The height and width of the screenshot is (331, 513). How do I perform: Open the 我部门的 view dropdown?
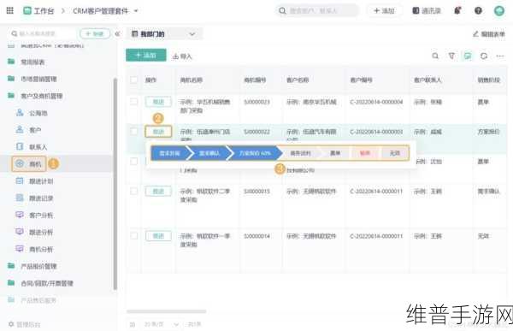click(x=164, y=33)
